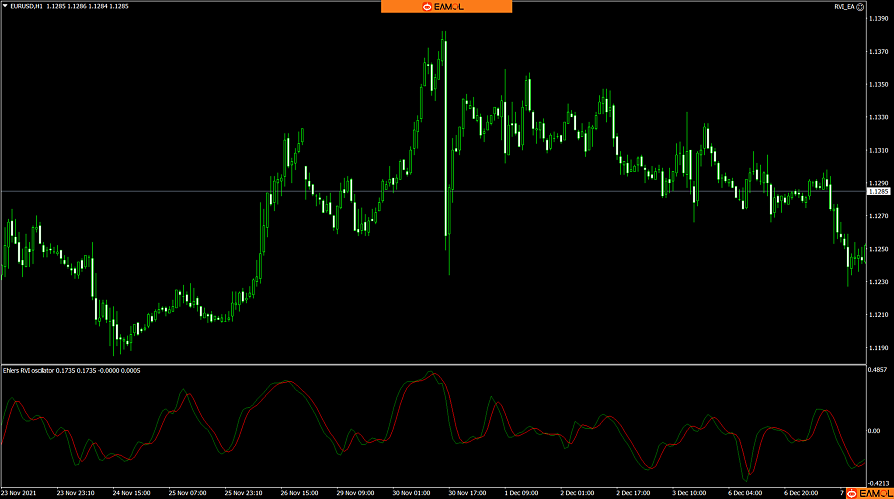This screenshot has height=499, width=894.
Task: Click the 0.4857 oscillator scale maximum value
Action: (877, 370)
